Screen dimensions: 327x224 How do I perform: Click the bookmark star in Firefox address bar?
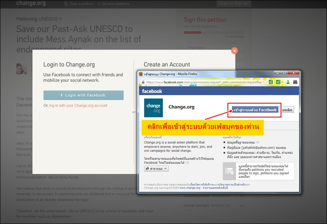click(265, 82)
